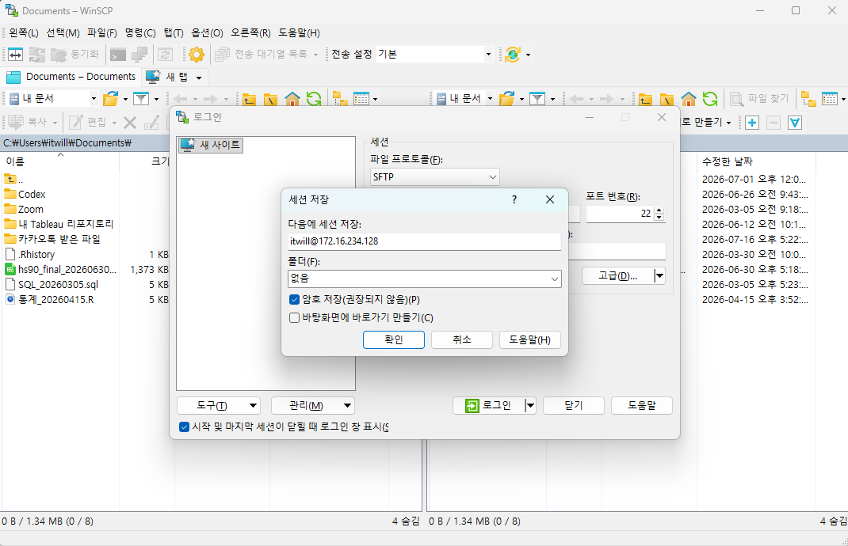848x546 pixels.
Task: Open the 선택(M) menu
Action: pos(63,33)
